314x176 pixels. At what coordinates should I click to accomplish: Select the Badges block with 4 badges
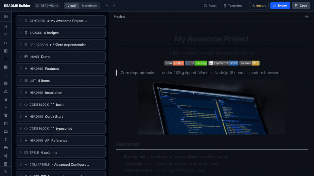click(61, 33)
